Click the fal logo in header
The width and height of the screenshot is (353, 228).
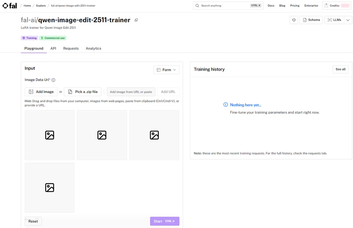click(x=10, y=6)
